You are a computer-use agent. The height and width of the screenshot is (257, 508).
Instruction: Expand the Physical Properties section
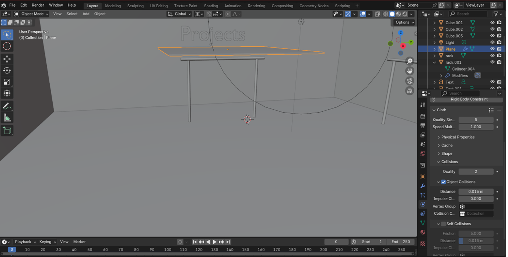pyautogui.click(x=458, y=137)
